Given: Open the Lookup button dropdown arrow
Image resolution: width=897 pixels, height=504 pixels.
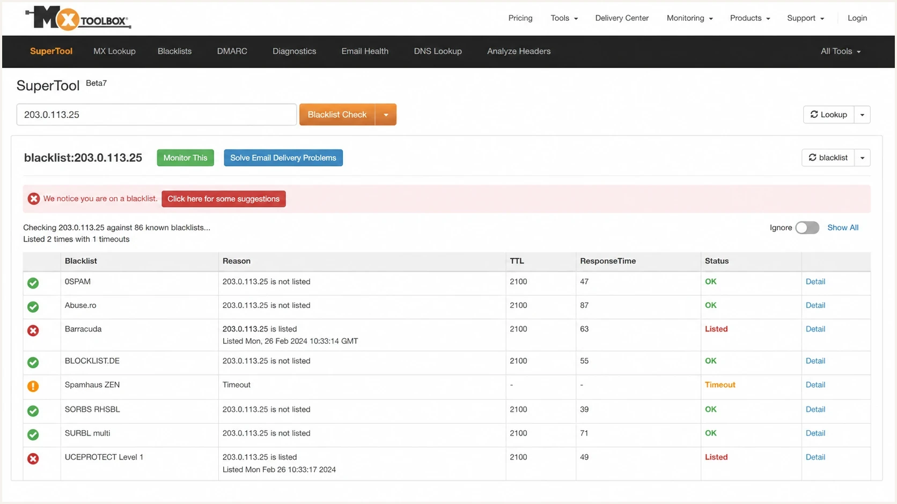Looking at the screenshot, I should tap(862, 115).
